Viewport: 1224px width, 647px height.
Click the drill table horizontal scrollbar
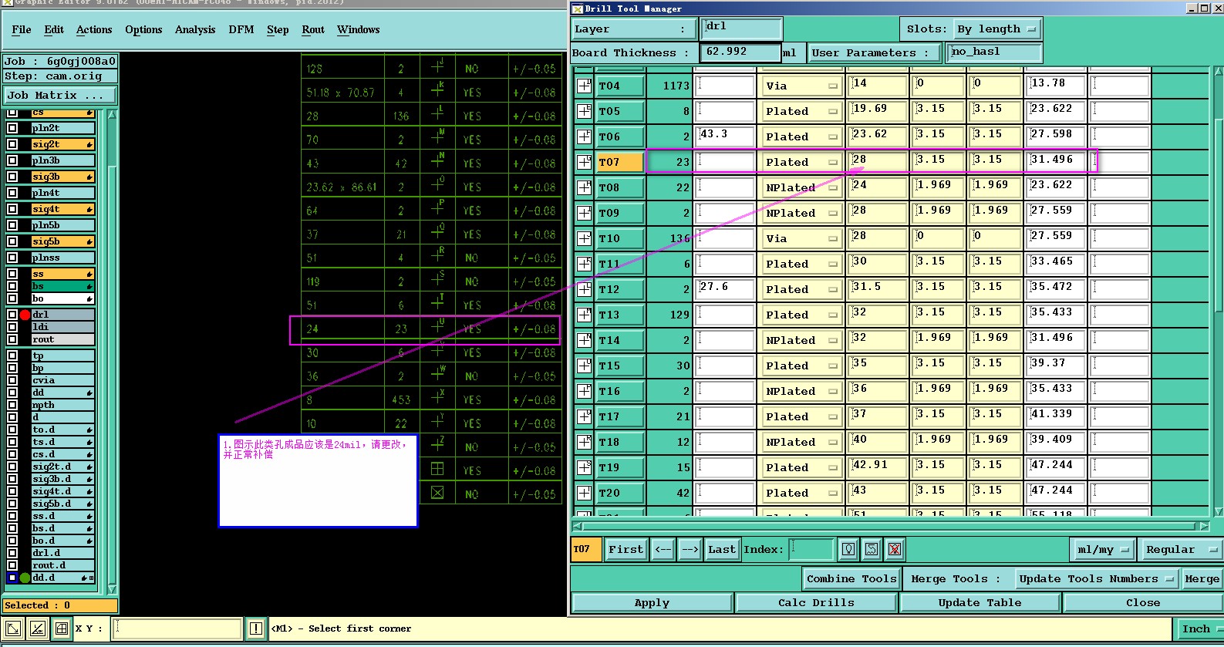(x=890, y=526)
